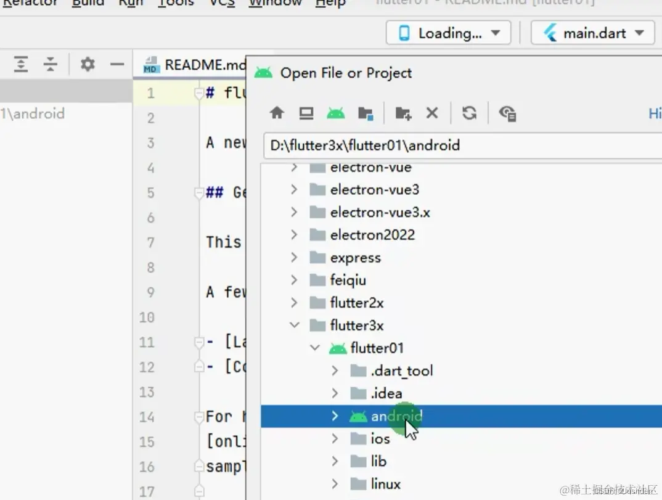Screen dimensions: 662x500
Task: Toggle fold marker on editor line 5
Action: [x=199, y=192]
